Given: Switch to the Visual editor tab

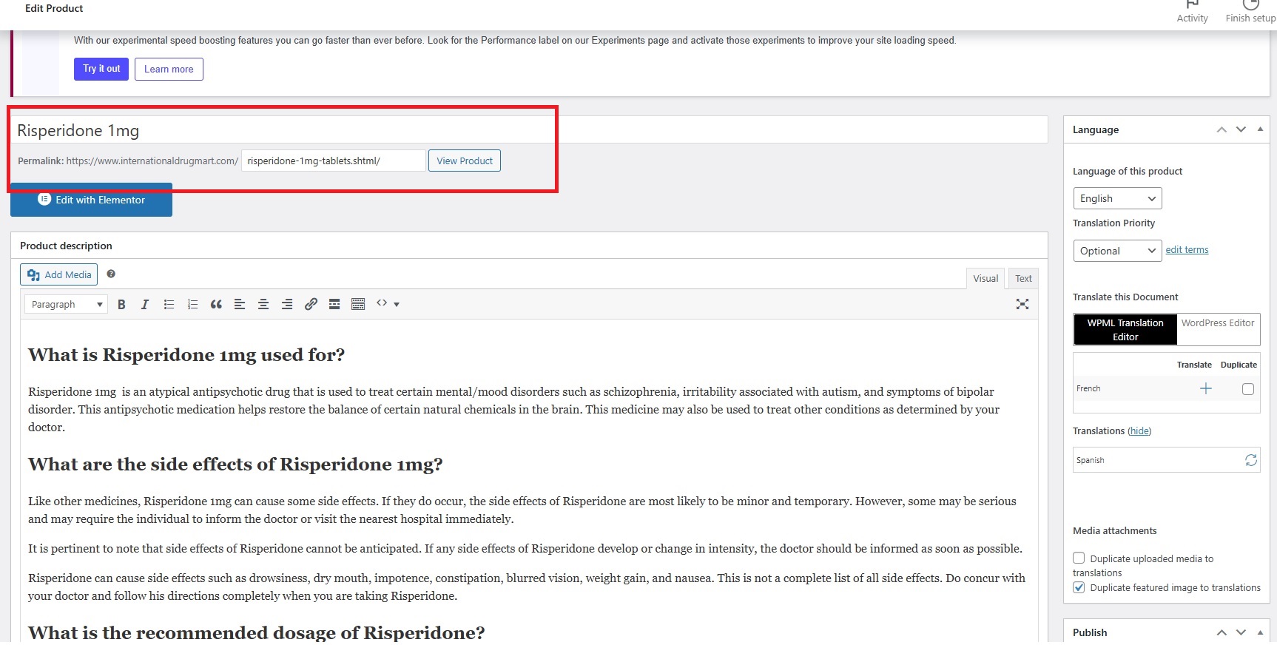Looking at the screenshot, I should pyautogui.click(x=985, y=278).
